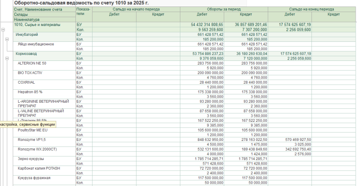Select the L-ARGININE ВЕТЕРИНАРНЫЙ ПРЕПАРАТ item
This screenshot has height=186, width=357.
43,104
